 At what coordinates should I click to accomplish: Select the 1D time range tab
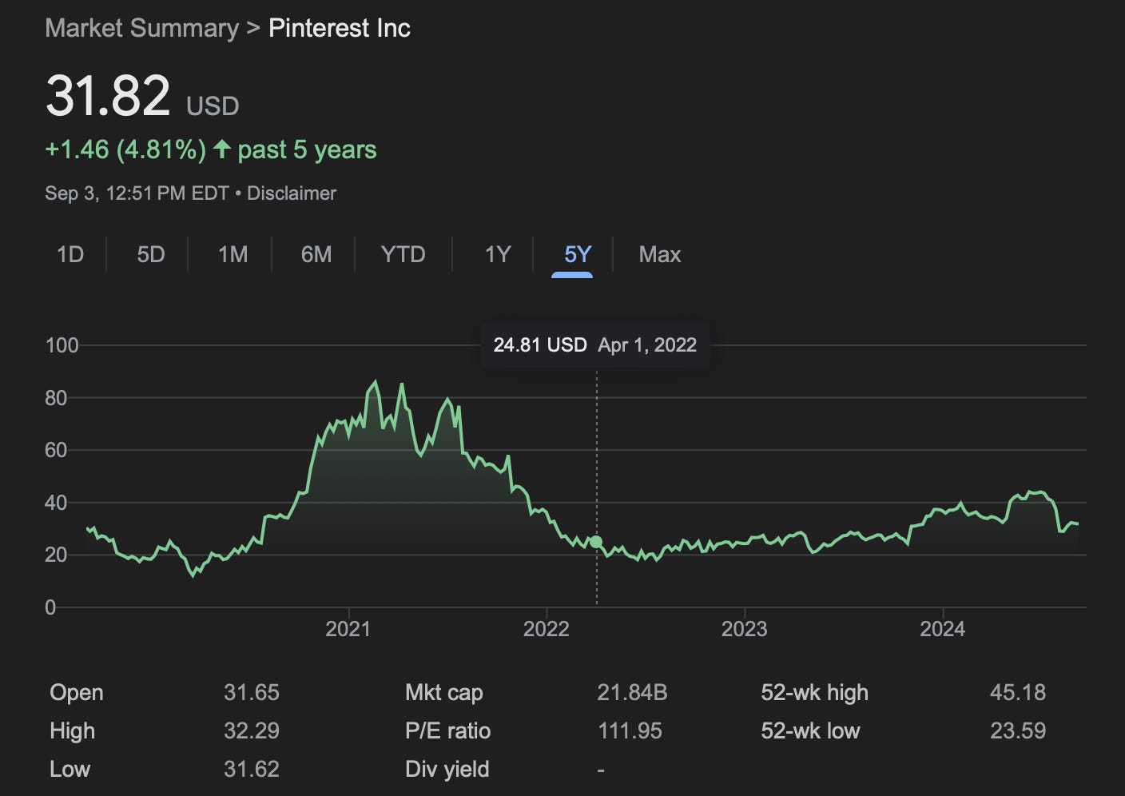coord(70,254)
